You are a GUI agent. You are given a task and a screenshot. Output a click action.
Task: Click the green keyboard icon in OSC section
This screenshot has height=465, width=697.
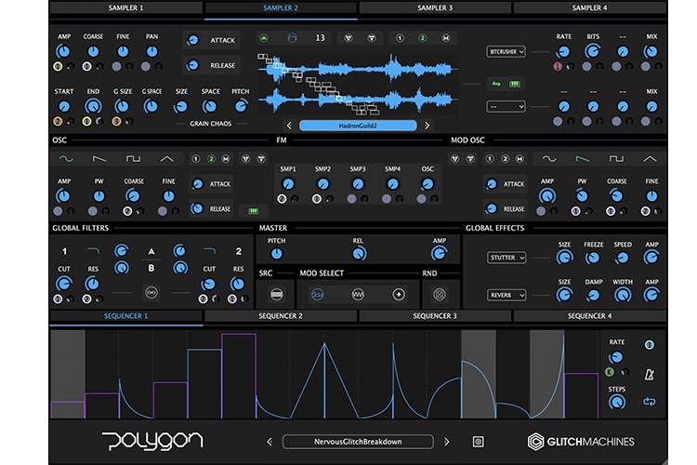(x=254, y=211)
